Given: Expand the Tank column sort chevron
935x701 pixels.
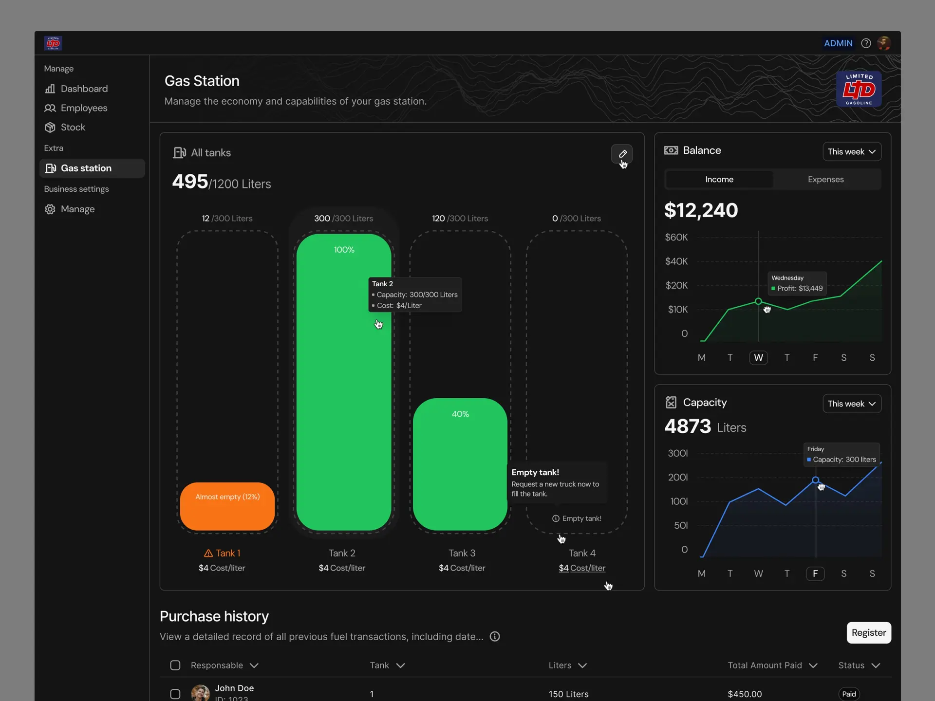Looking at the screenshot, I should point(400,665).
